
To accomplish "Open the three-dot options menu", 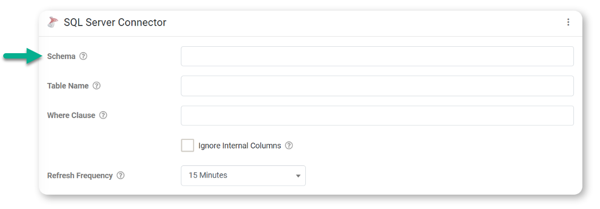I will 568,22.
